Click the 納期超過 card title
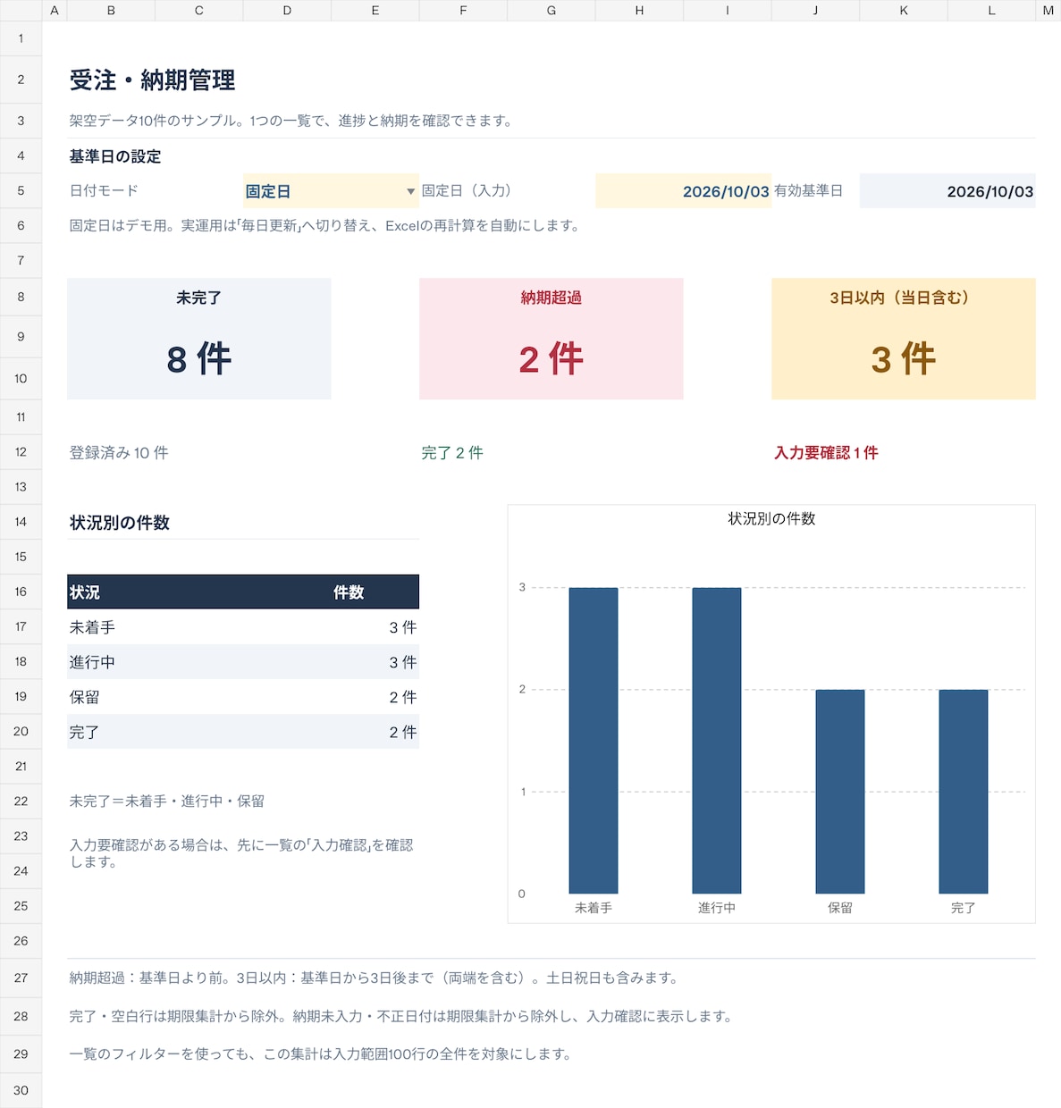 [x=552, y=298]
